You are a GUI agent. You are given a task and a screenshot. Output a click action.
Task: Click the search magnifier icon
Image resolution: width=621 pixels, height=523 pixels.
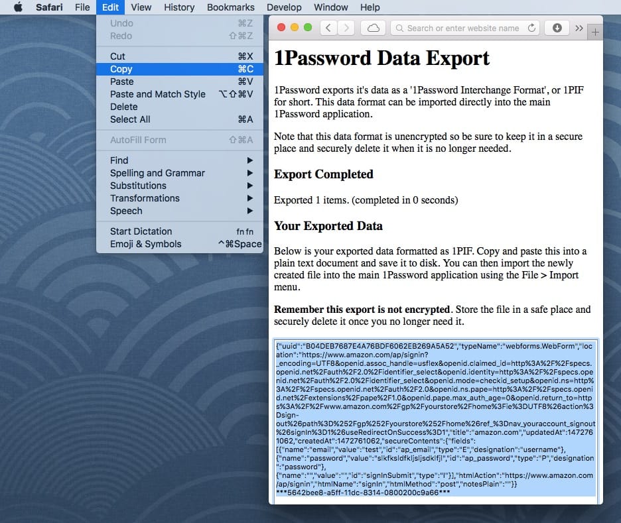point(399,28)
